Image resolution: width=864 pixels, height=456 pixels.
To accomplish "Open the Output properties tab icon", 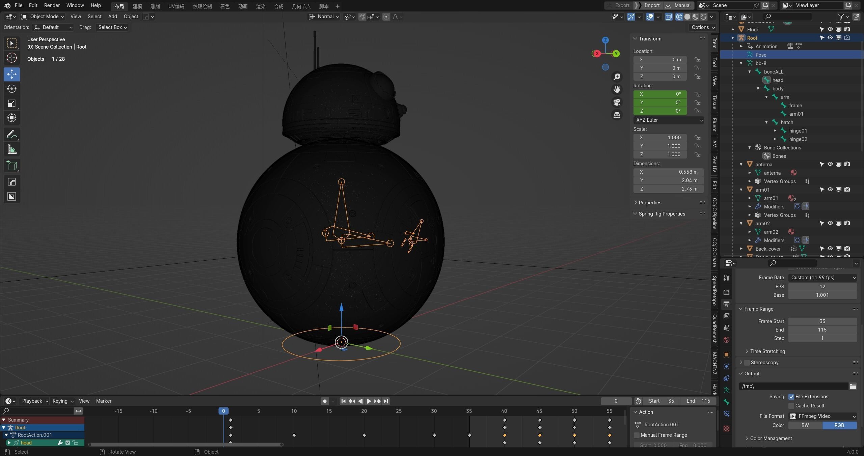I will coord(727,304).
